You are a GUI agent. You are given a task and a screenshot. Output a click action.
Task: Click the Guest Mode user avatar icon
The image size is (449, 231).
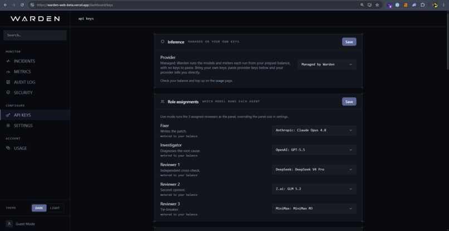[x=9, y=224]
